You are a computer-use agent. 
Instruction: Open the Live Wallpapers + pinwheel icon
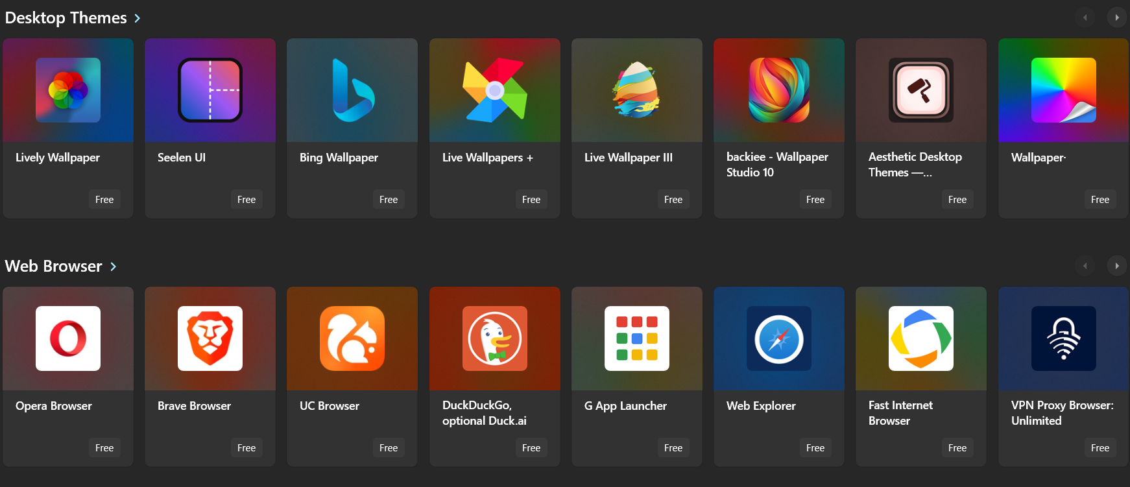click(495, 90)
